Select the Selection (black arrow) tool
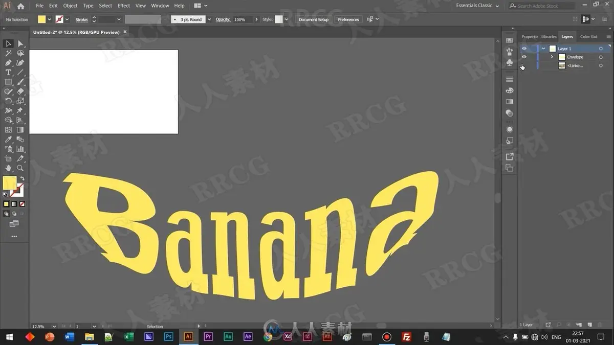The height and width of the screenshot is (345, 614). [9, 43]
